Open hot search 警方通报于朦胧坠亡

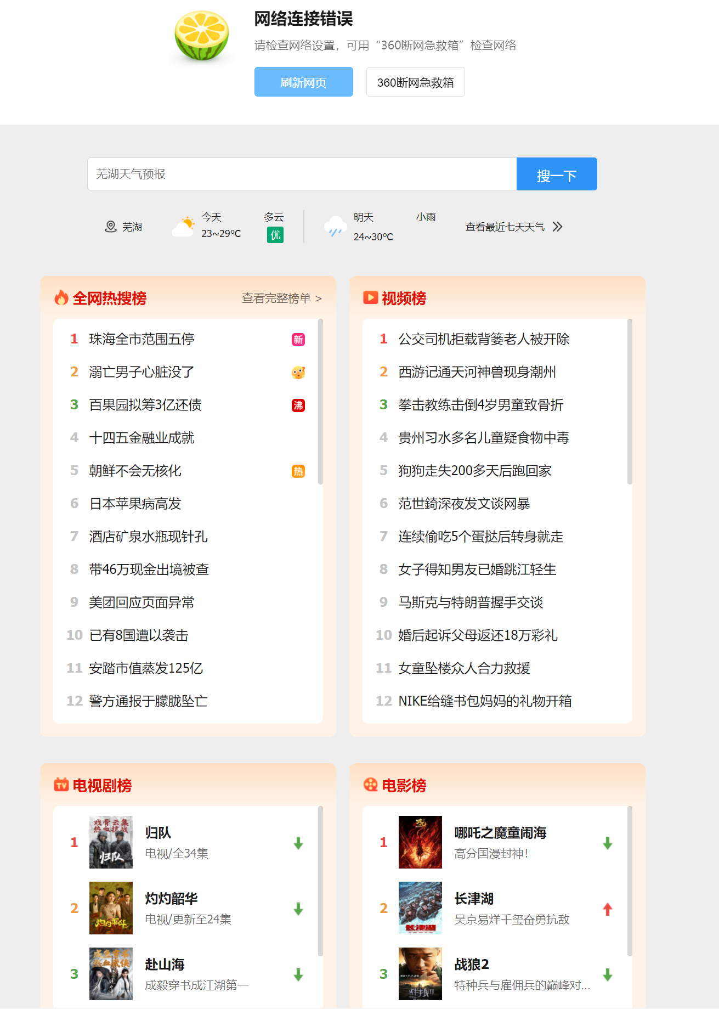click(x=149, y=701)
